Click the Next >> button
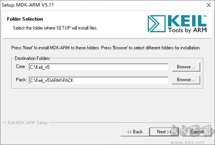The width and height of the screenshot is (215, 145). 164,132
